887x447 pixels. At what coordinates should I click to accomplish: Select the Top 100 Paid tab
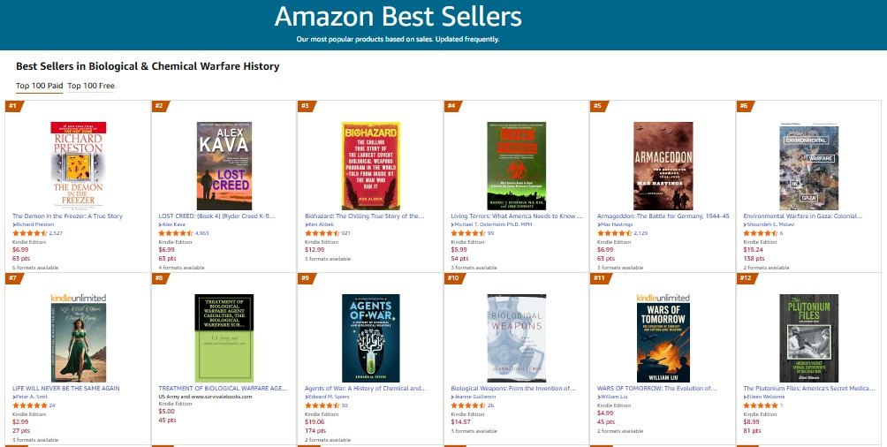(x=39, y=86)
